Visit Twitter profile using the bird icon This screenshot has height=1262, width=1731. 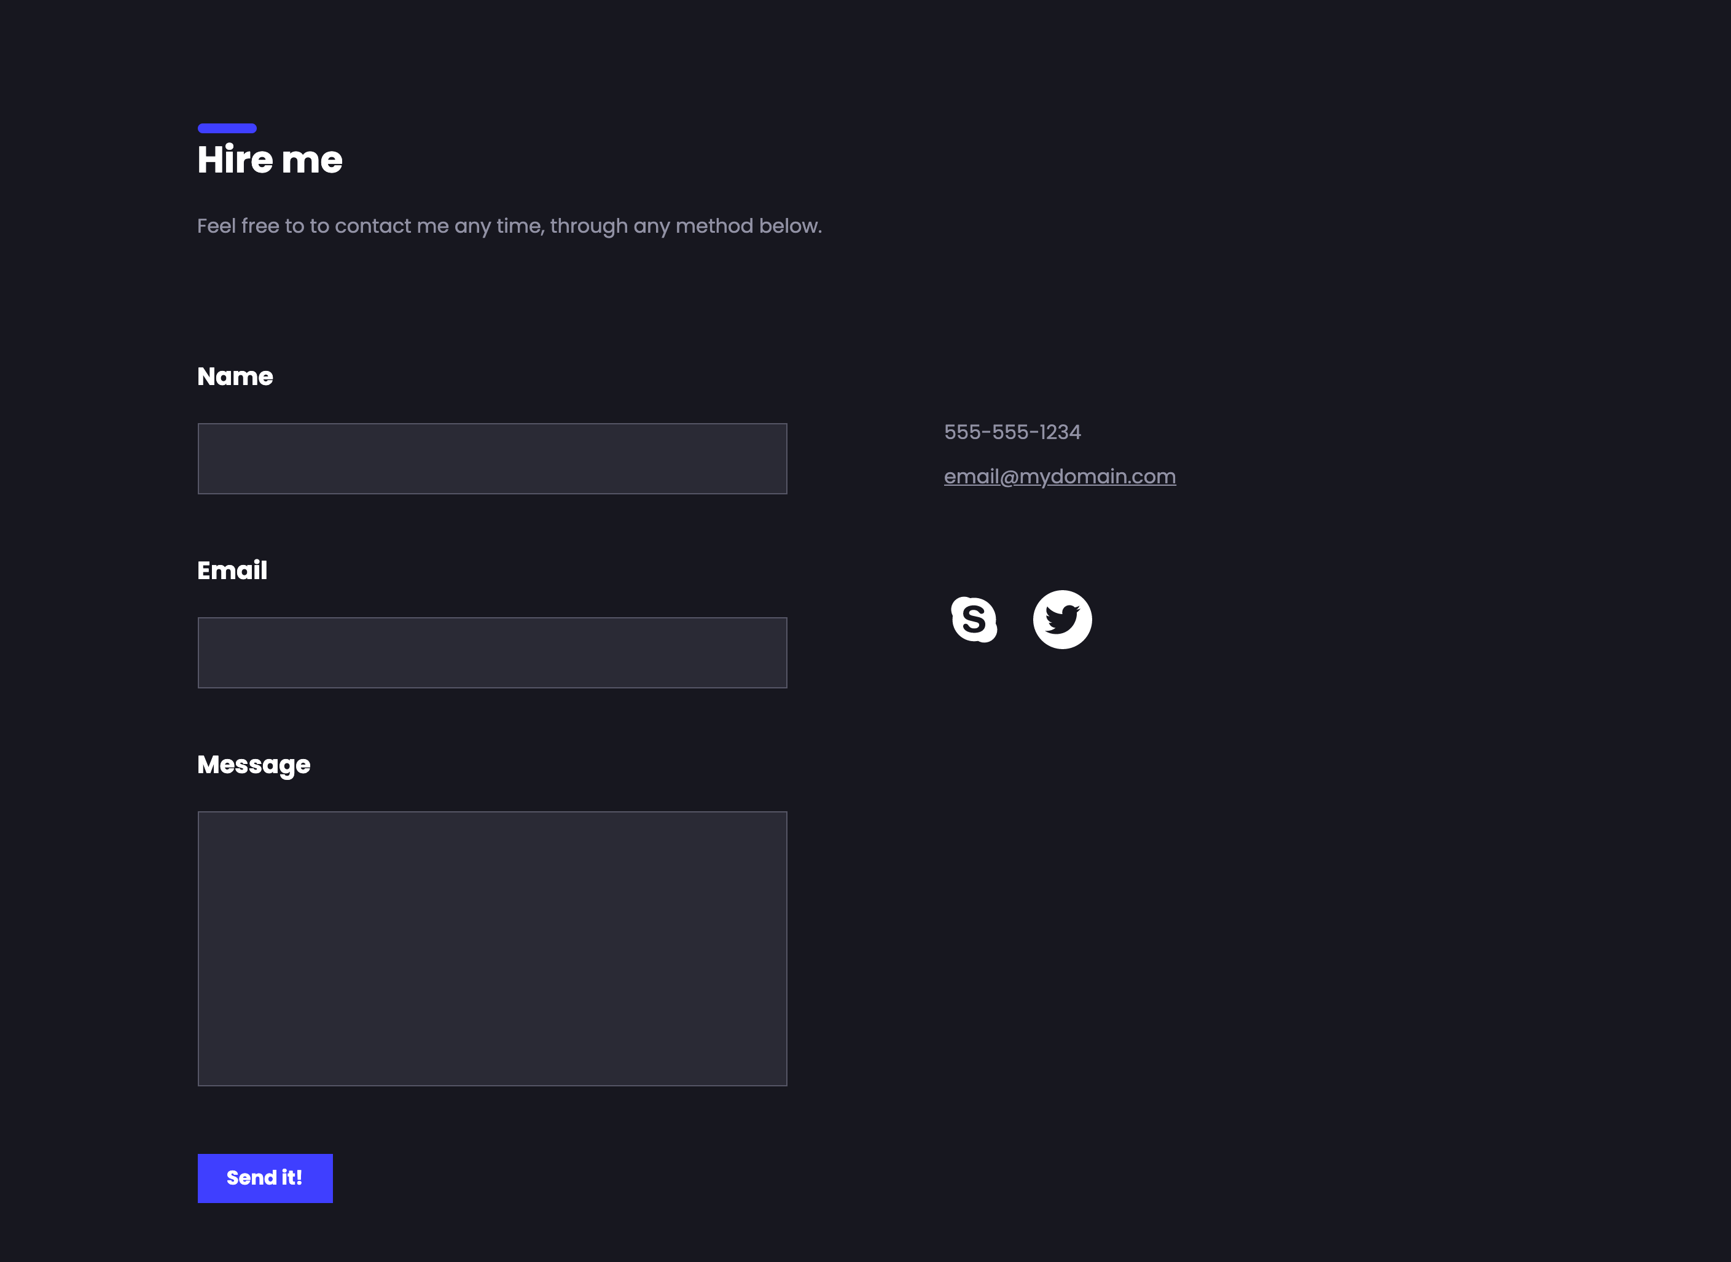(x=1063, y=620)
